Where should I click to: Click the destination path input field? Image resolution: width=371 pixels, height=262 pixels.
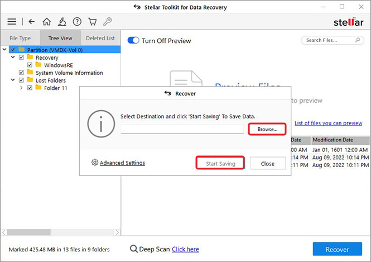tap(182, 129)
